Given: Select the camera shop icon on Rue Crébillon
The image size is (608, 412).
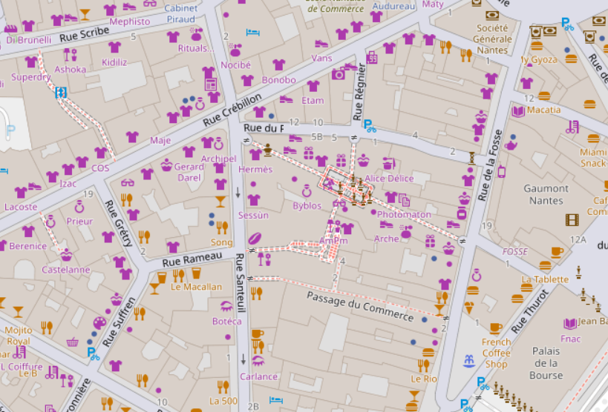Looking at the screenshot, I should click(338, 73).
